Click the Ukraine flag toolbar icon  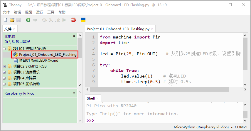(83, 20)
